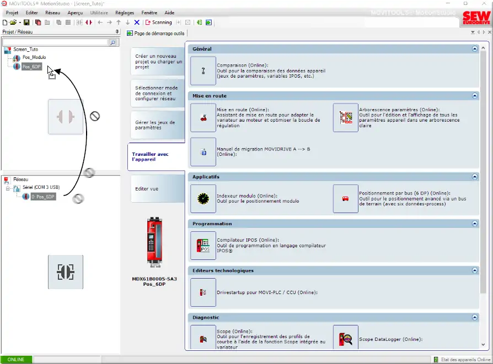Create a new project with the toolbar icon
Screen dimensions: 493x364
point(5,23)
